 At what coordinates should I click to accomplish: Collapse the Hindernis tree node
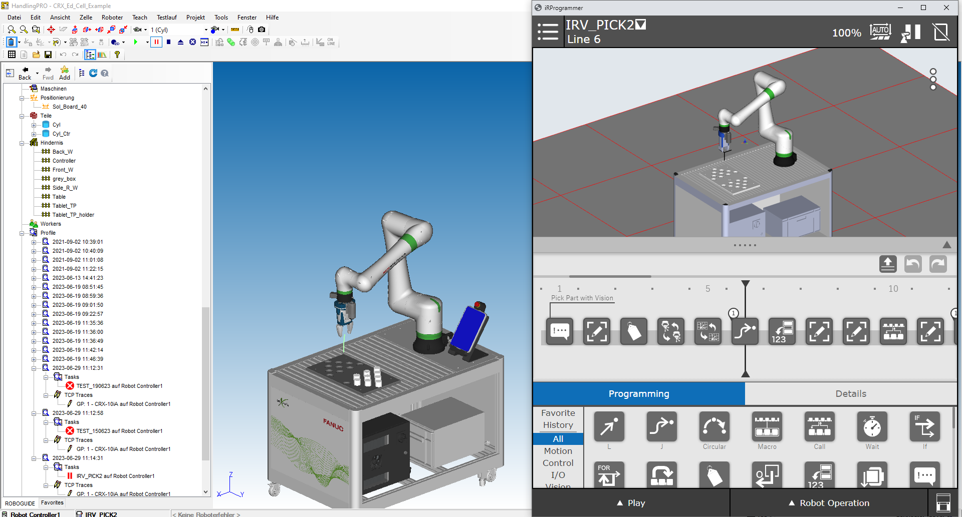tap(22, 143)
